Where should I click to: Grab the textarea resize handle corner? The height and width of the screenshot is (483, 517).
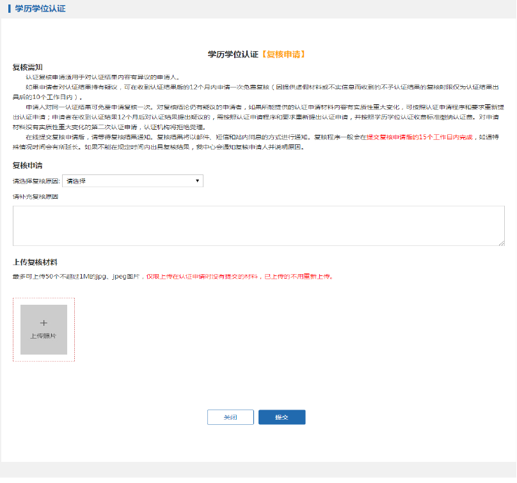[502, 243]
